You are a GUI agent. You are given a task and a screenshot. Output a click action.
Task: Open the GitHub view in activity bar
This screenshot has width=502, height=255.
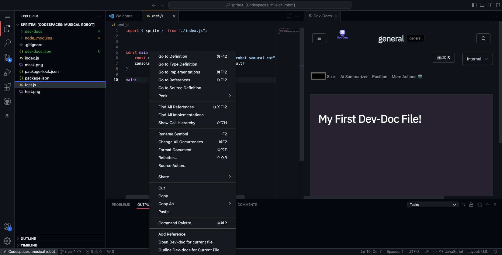click(x=7, y=101)
